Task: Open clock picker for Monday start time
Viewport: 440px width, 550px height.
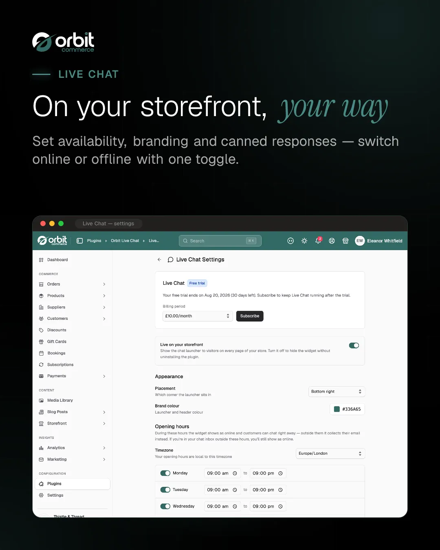Action: coord(235,473)
